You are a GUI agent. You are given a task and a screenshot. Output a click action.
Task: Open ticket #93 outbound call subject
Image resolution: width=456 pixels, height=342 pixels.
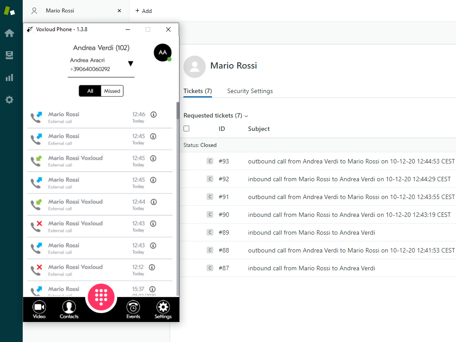tap(351, 161)
